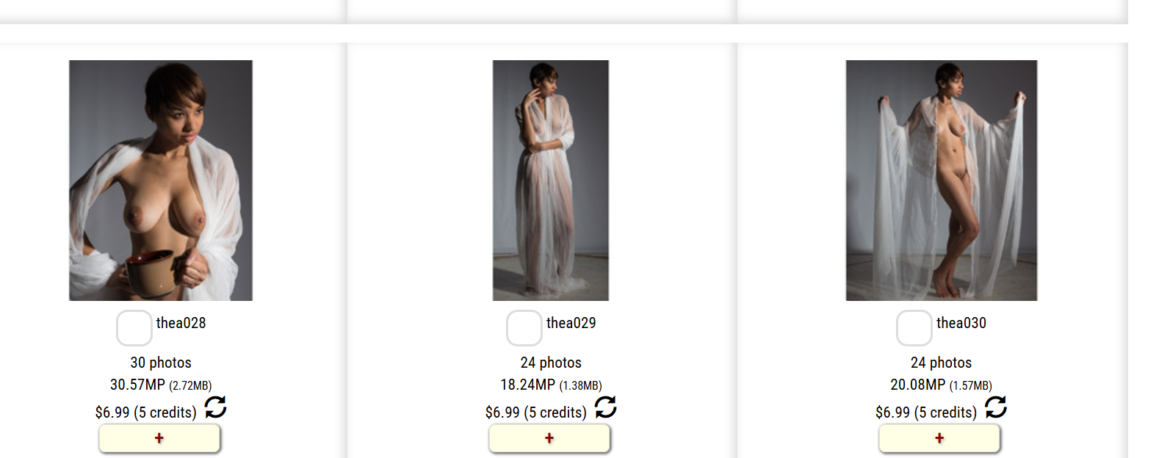Tick the checkbox beside thea028
This screenshot has height=458, width=1170.
[134, 327]
